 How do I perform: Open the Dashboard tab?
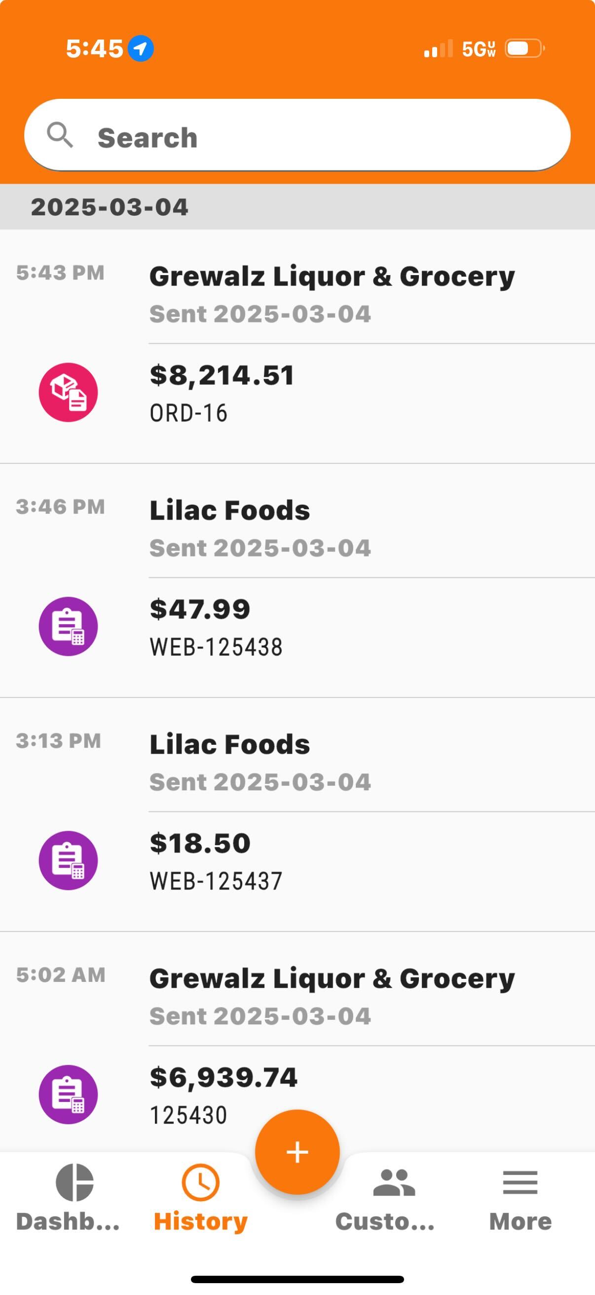tap(68, 1198)
